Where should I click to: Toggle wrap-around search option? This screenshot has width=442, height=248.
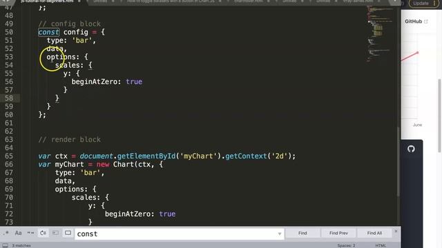click(x=43, y=233)
